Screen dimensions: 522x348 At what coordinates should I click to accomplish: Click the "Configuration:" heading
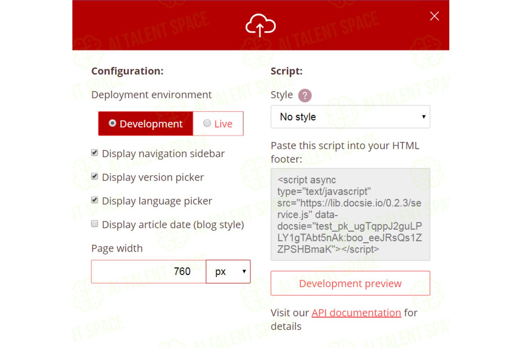point(127,71)
